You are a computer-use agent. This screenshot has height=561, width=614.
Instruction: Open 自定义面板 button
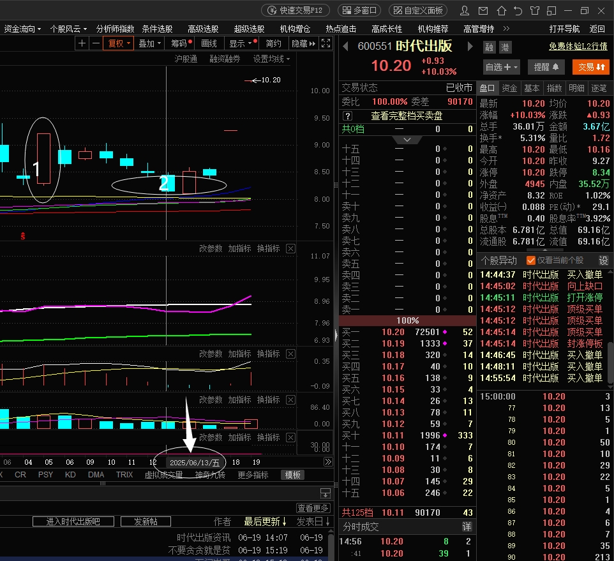coord(418,10)
